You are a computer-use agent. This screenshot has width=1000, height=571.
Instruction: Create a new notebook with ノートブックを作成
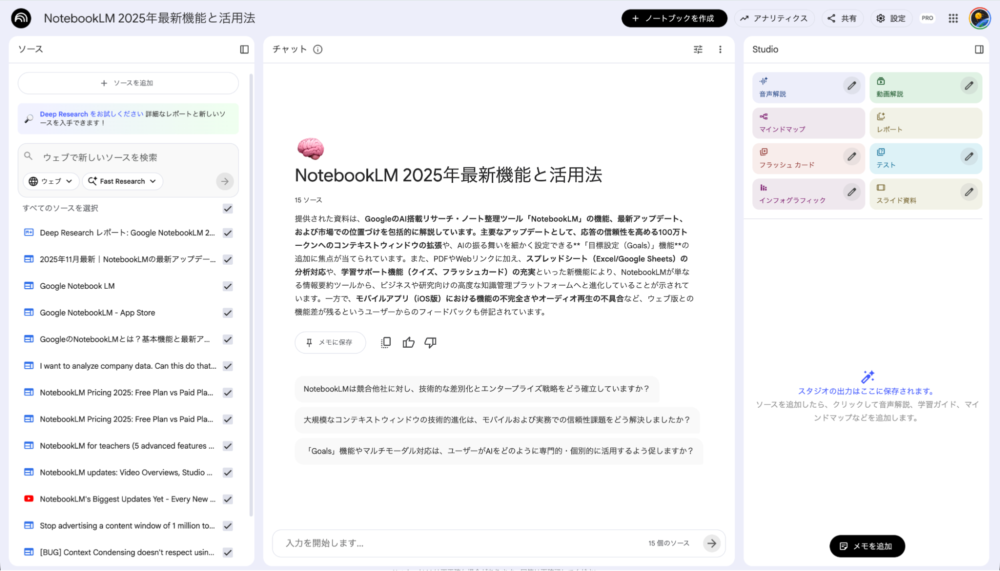click(674, 18)
